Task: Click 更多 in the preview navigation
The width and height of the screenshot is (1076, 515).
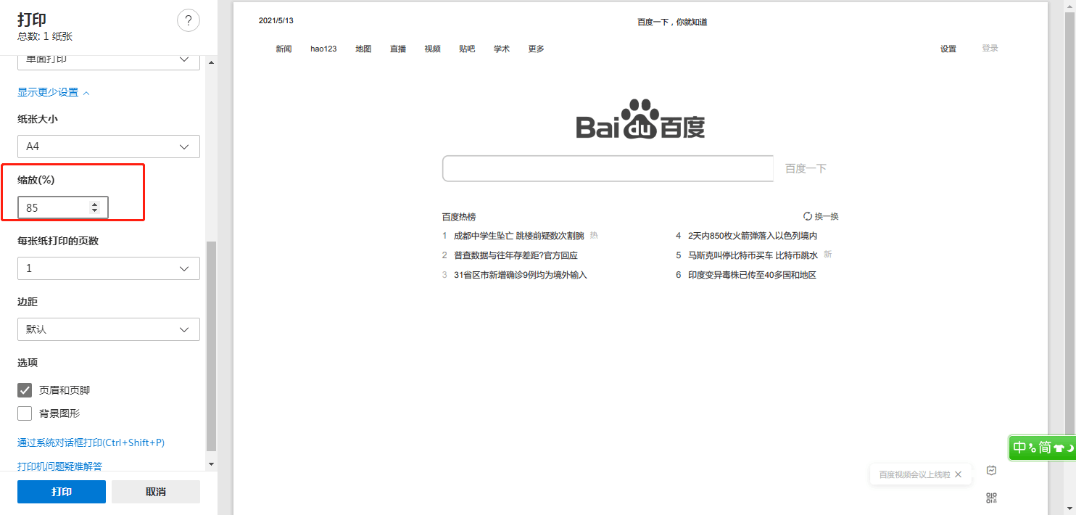Action: click(x=537, y=49)
